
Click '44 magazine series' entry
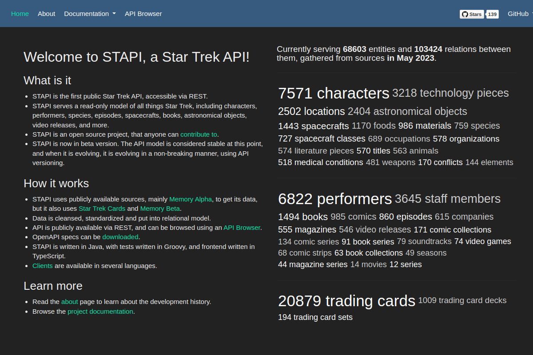point(313,264)
